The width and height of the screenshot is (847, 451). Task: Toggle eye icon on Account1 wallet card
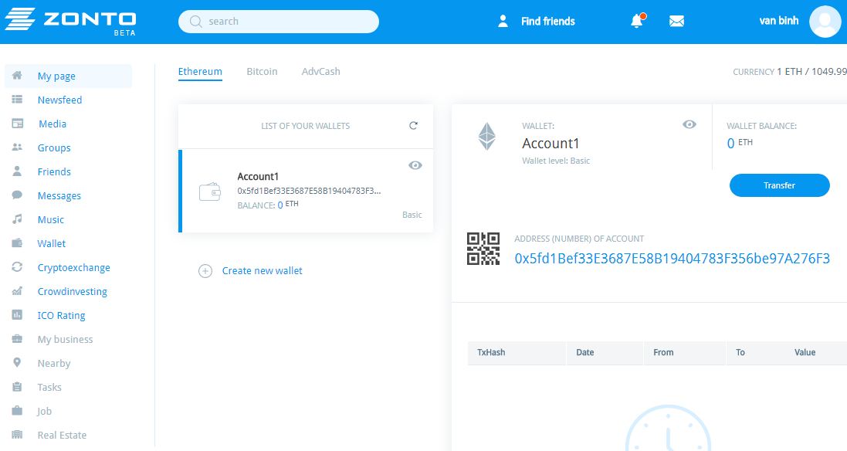415,165
